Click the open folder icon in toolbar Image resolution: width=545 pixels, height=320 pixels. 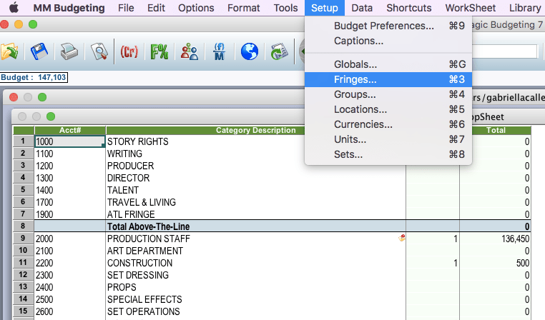tap(9, 52)
